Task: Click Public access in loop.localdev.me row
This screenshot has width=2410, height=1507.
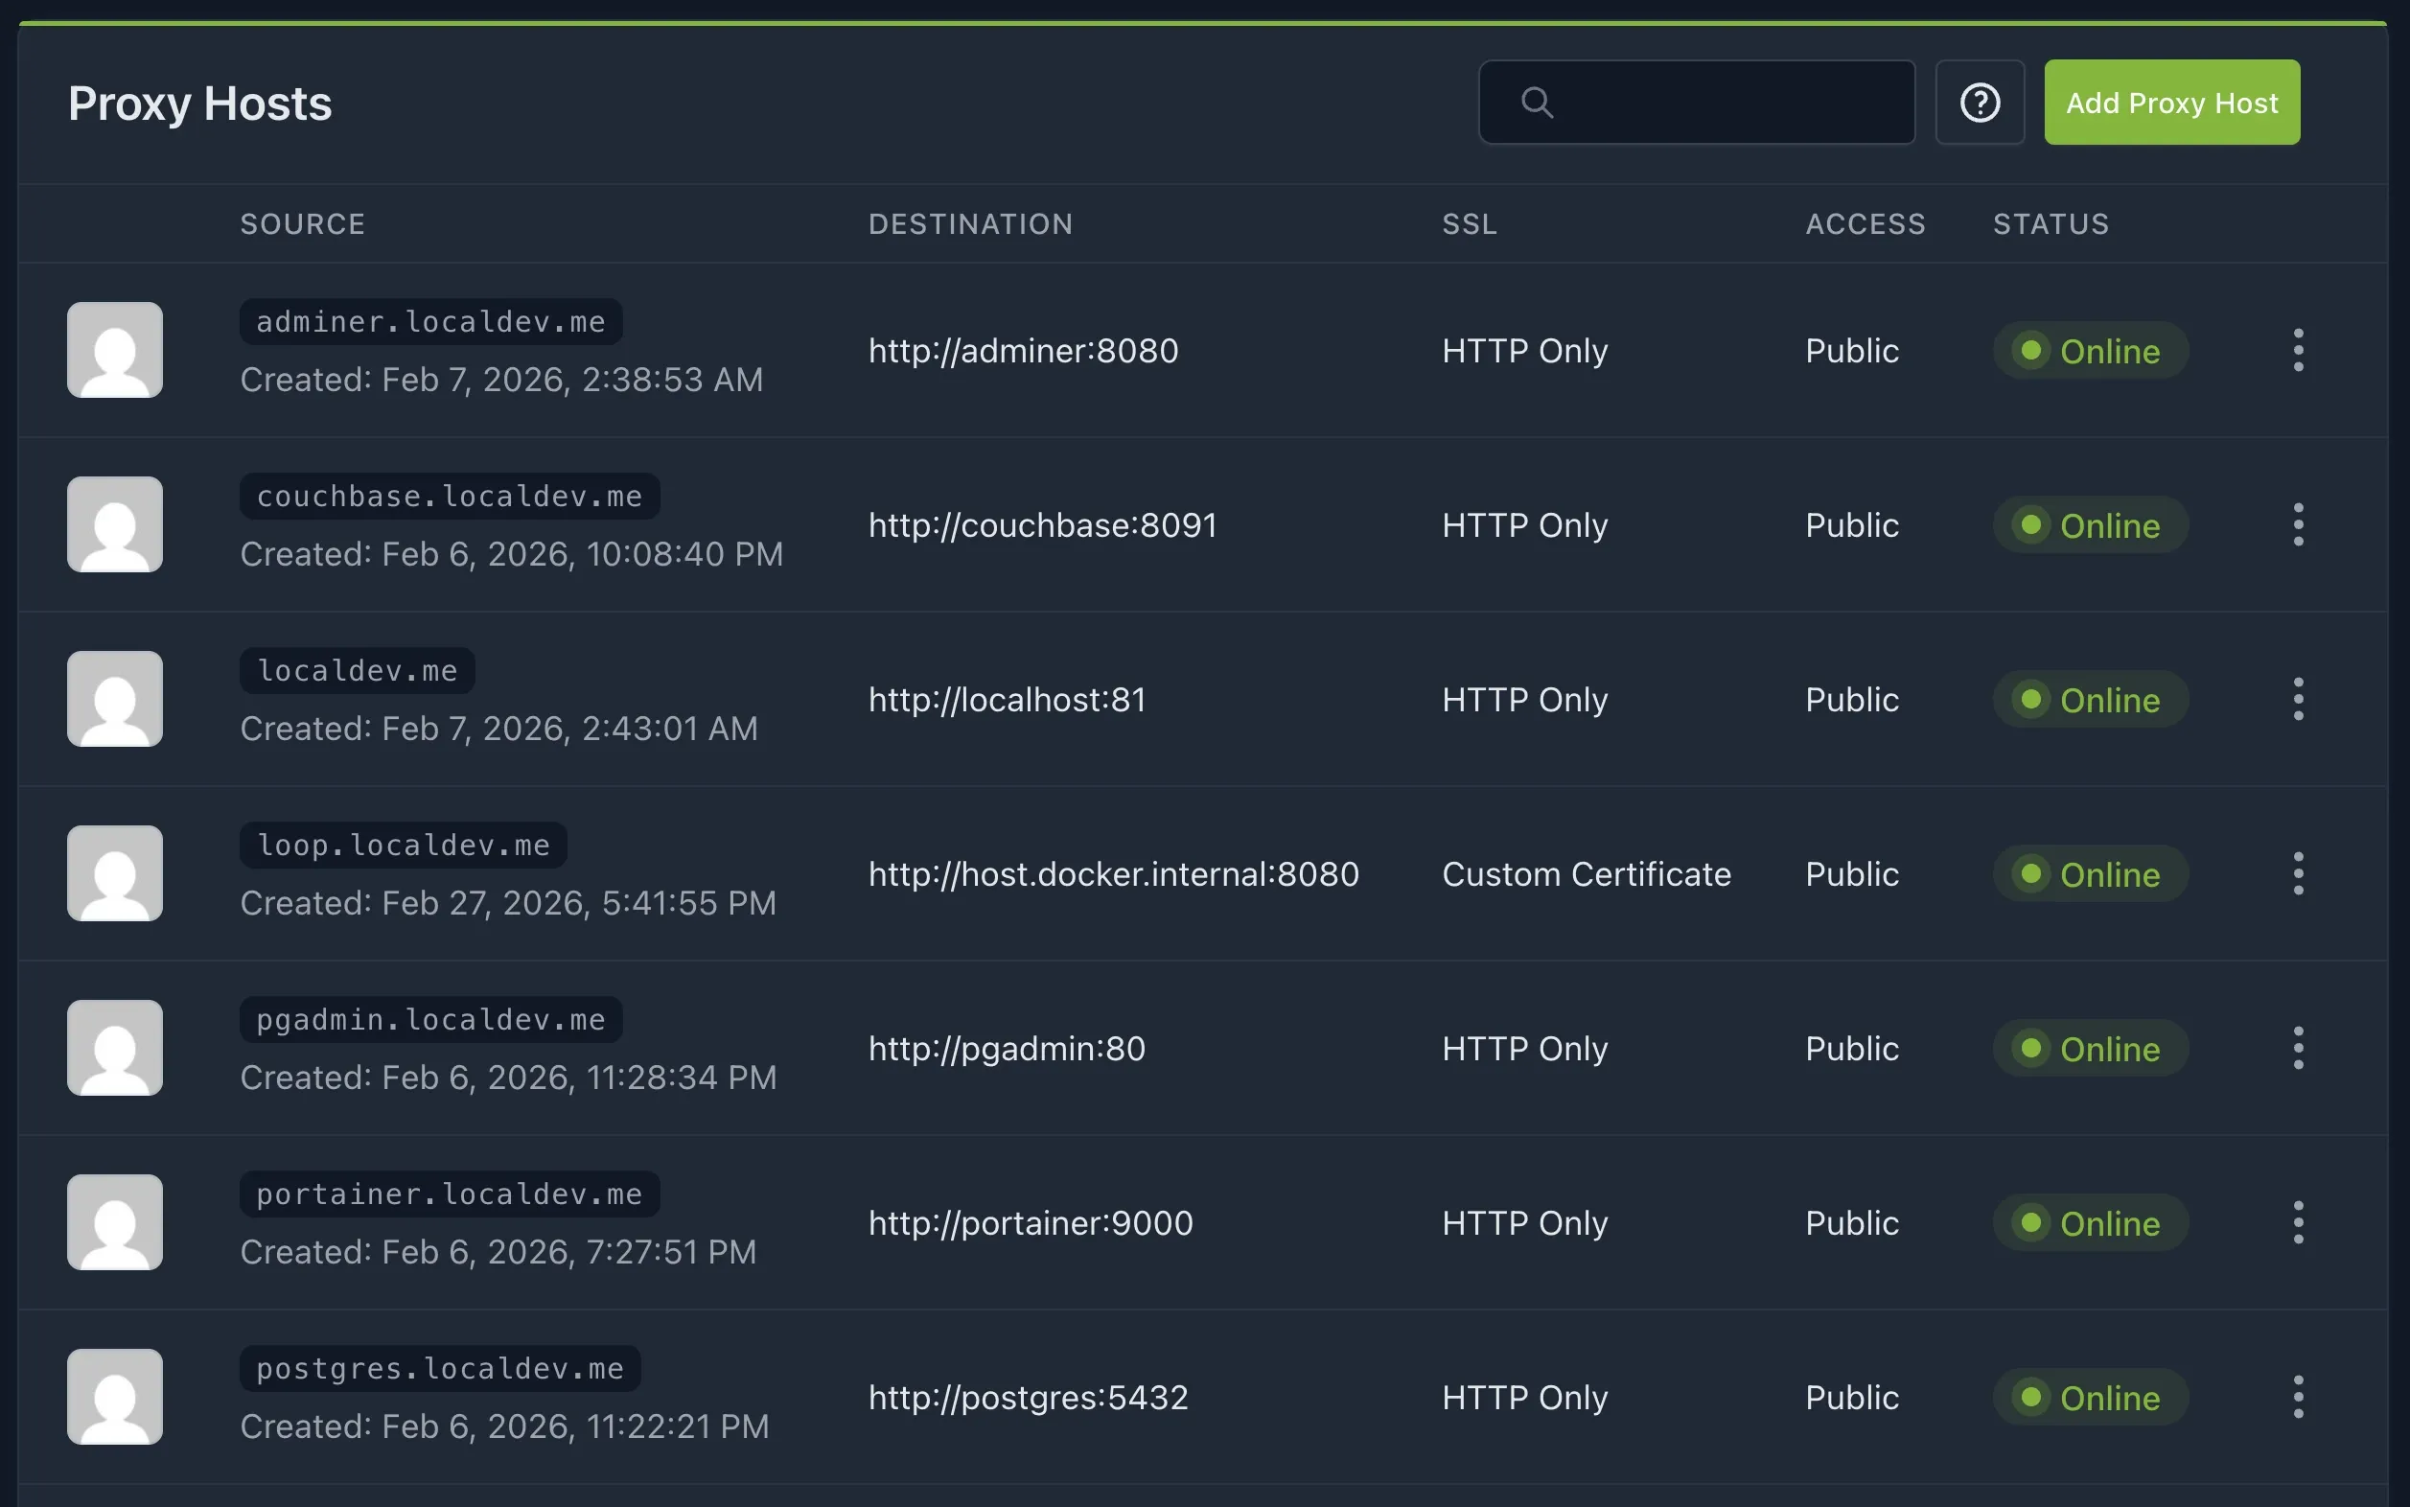Action: click(x=1852, y=874)
